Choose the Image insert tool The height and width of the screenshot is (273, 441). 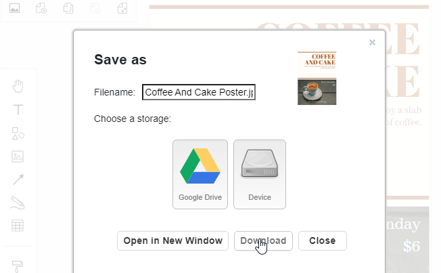[x=18, y=156]
